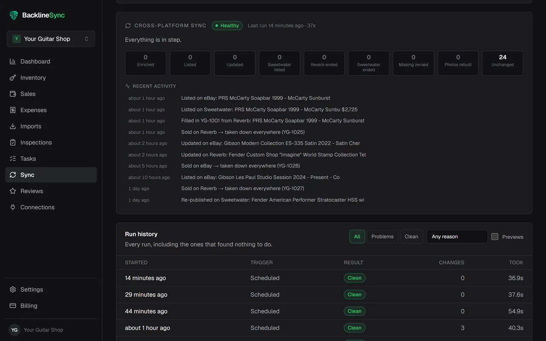Click the Imports download icon

13,126
